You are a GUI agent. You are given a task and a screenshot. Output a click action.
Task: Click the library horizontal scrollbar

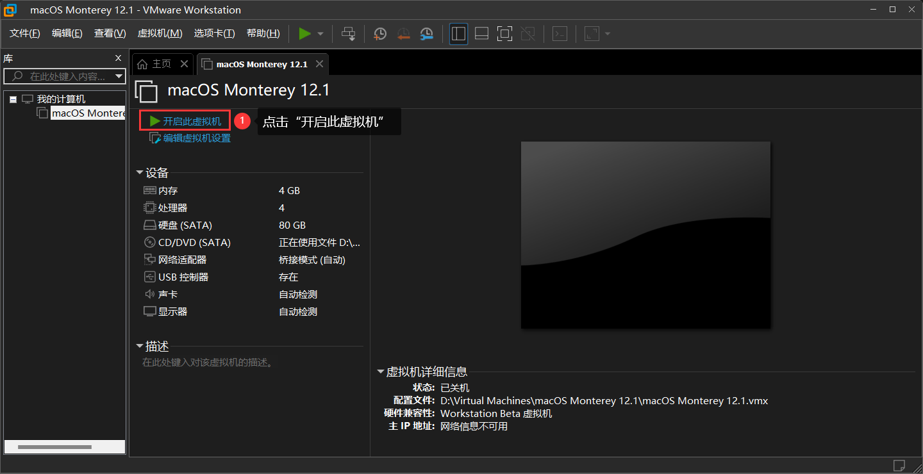click(55, 446)
